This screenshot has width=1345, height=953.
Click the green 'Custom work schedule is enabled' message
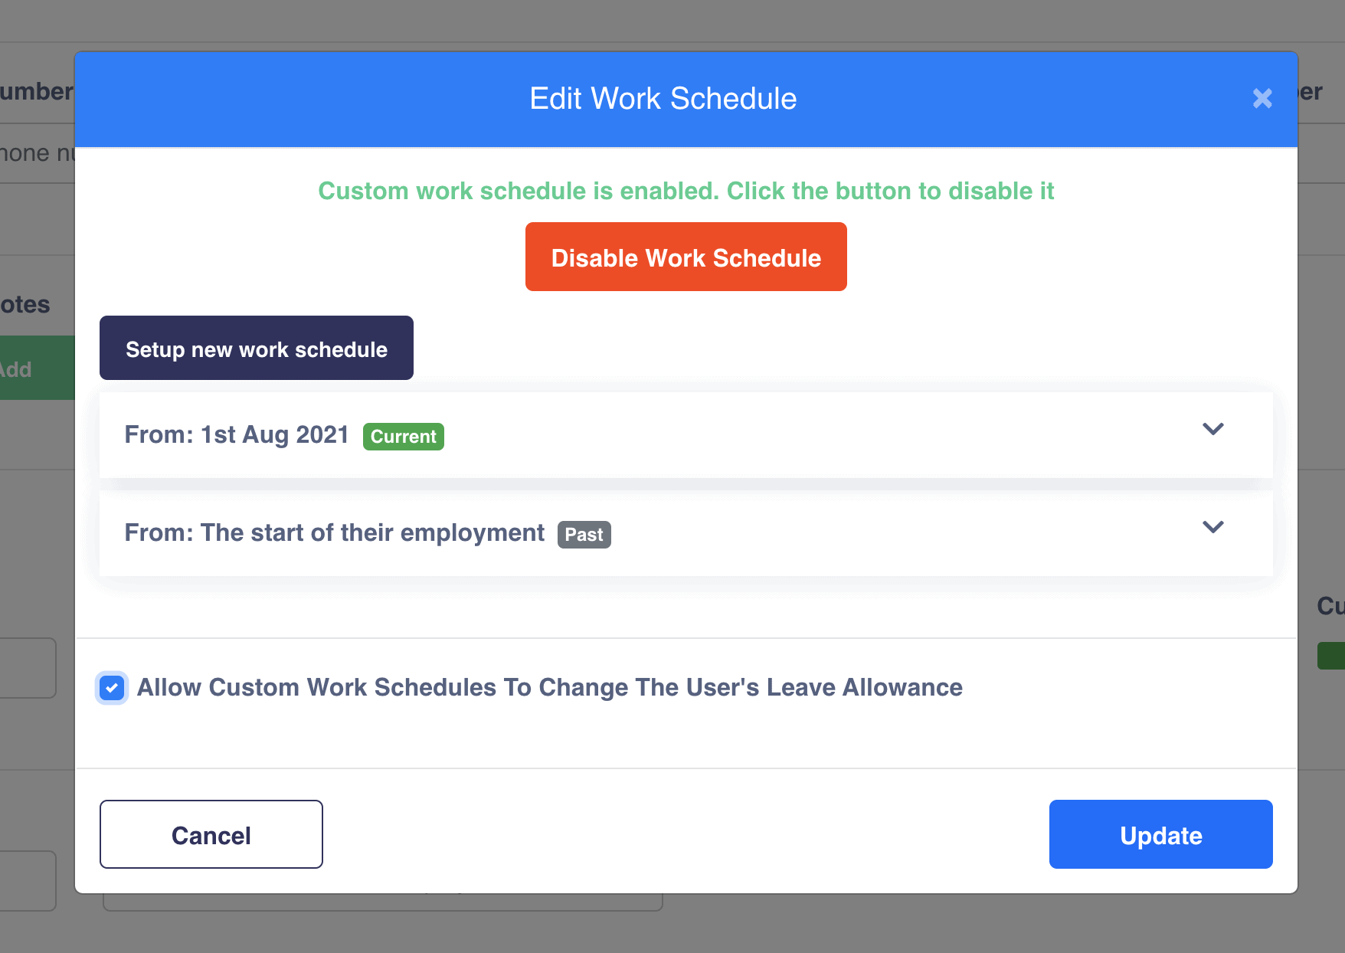(x=686, y=191)
